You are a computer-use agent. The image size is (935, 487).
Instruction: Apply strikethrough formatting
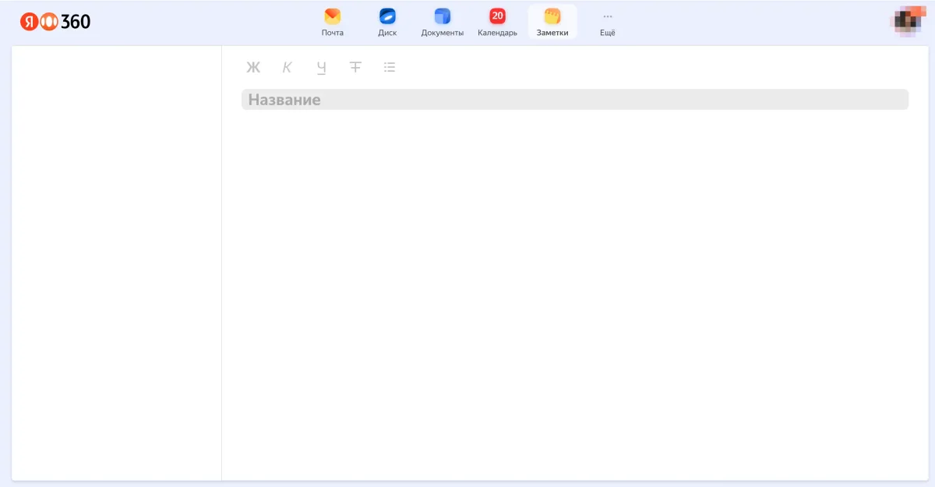[x=355, y=68]
